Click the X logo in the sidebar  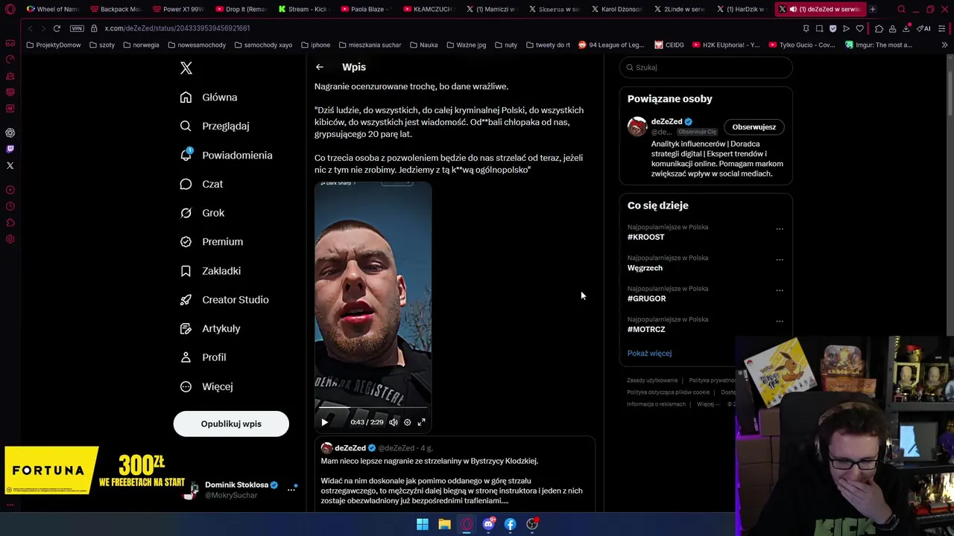[x=186, y=68]
